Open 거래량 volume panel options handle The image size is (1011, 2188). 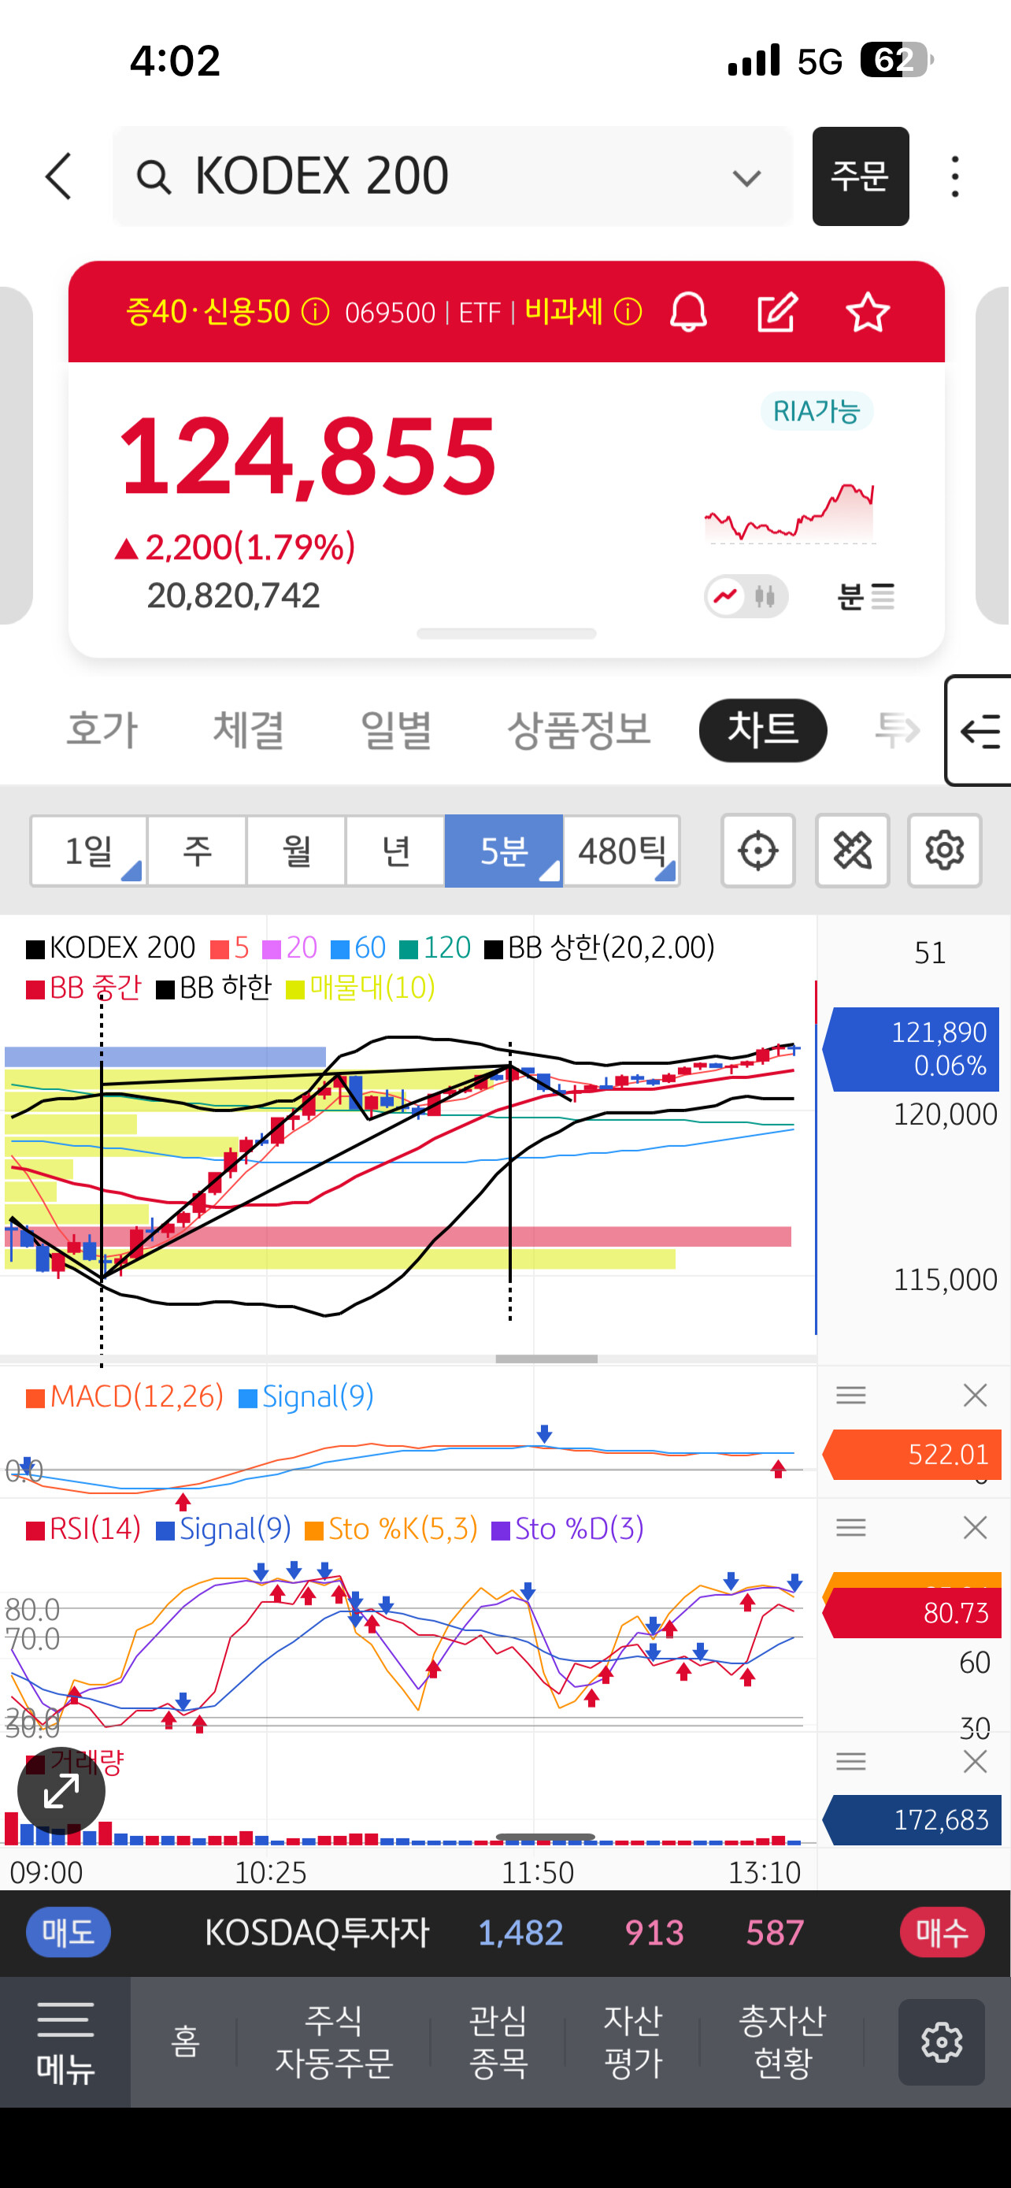click(x=850, y=1761)
